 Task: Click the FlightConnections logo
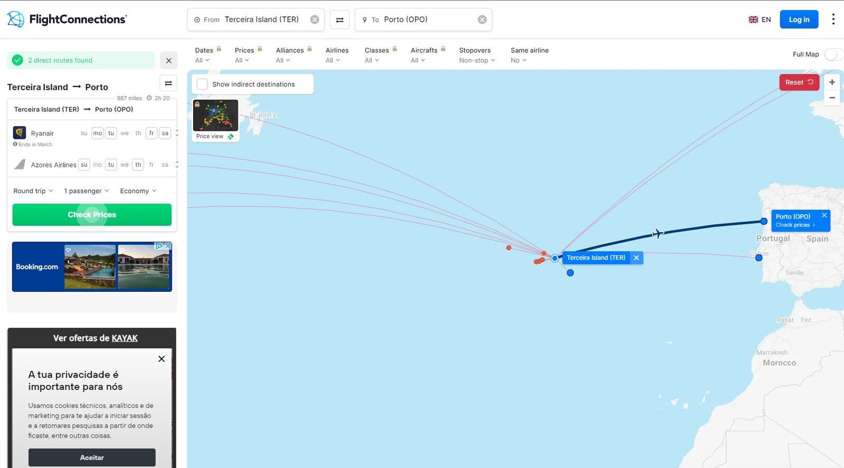[x=67, y=20]
